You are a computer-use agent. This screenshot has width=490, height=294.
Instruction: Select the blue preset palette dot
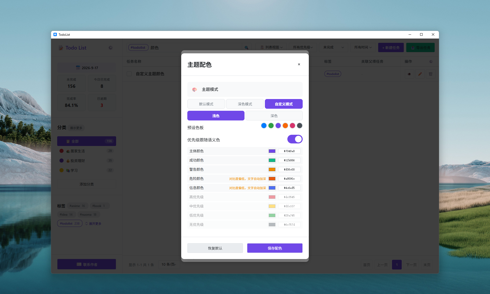(264, 126)
